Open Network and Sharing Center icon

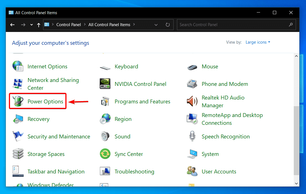tap(18, 84)
